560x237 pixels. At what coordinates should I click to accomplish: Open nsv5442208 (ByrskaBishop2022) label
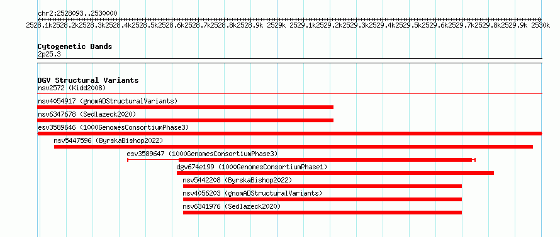(x=237, y=180)
